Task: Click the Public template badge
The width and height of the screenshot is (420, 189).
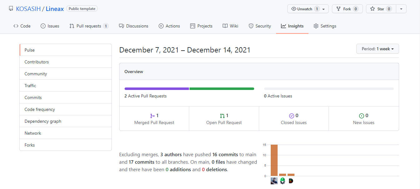Action: [x=82, y=9]
